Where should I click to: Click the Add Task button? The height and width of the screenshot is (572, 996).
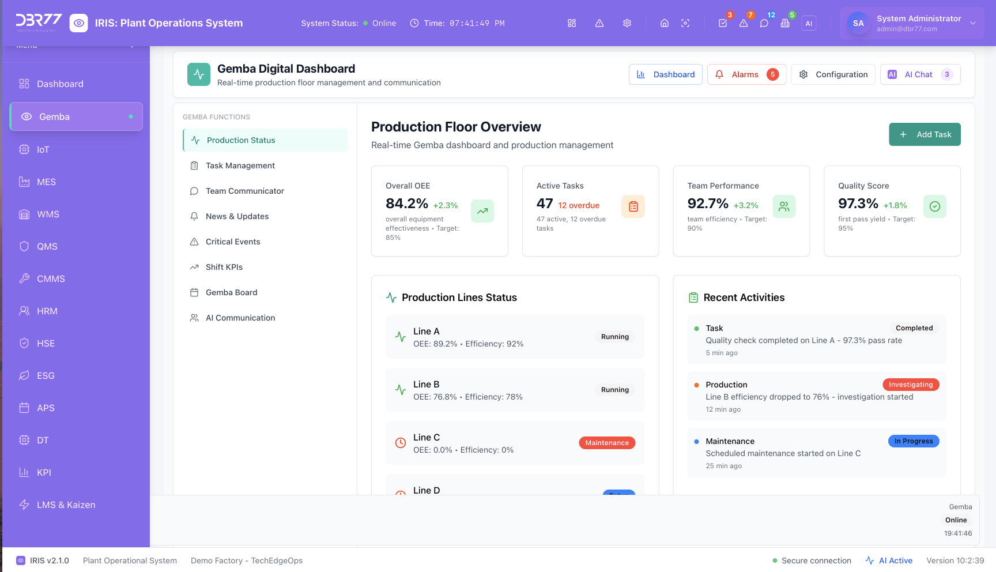[925, 134]
